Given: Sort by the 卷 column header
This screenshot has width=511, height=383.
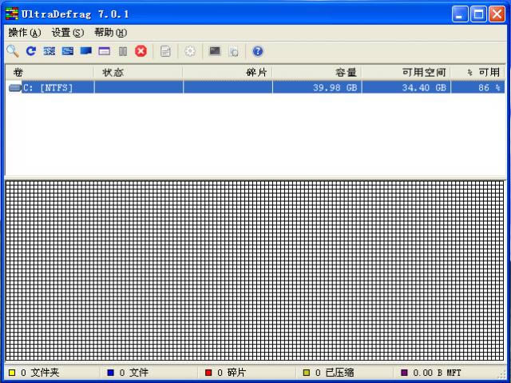Looking at the screenshot, I should (50, 72).
